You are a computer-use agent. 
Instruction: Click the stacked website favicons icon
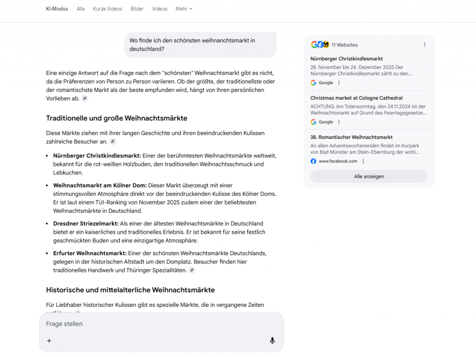click(320, 45)
